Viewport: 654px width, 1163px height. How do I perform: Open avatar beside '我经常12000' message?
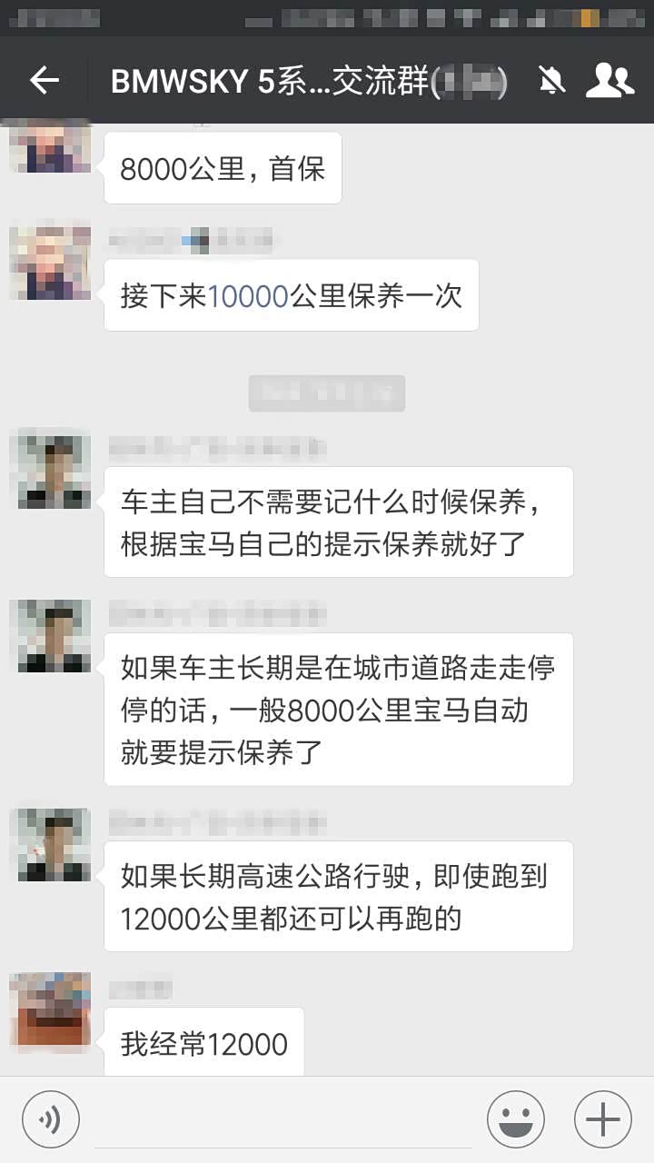click(x=50, y=1009)
